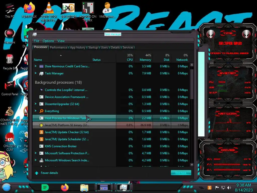Switch to the Startup tab

93,47
